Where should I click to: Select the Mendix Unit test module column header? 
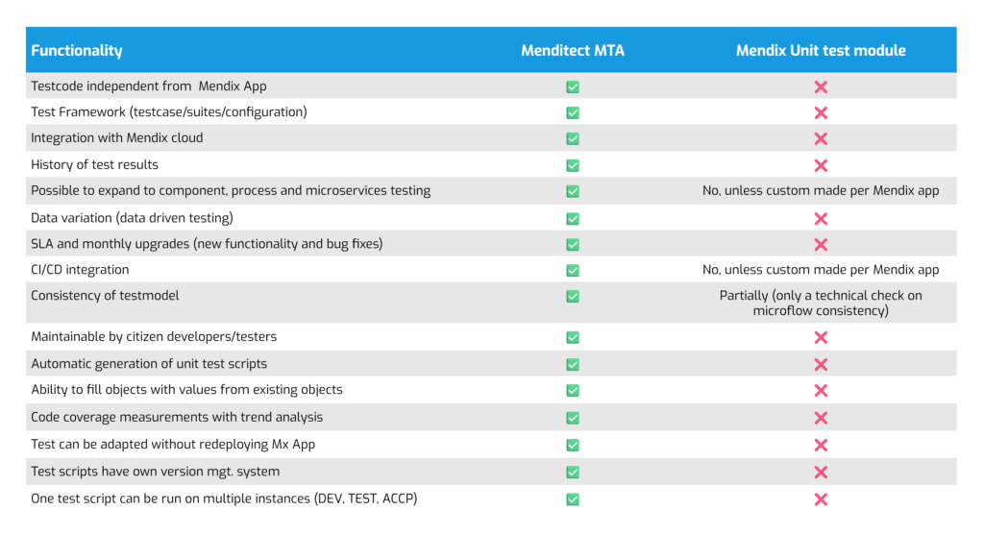pyautogui.click(x=821, y=51)
